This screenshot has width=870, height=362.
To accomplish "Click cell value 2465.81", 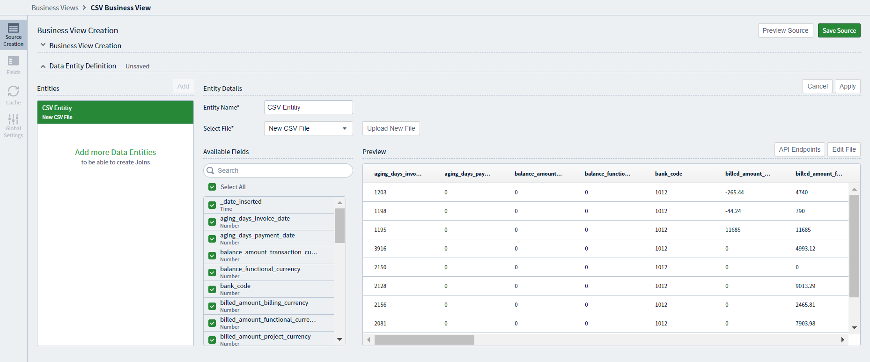I will (x=805, y=305).
